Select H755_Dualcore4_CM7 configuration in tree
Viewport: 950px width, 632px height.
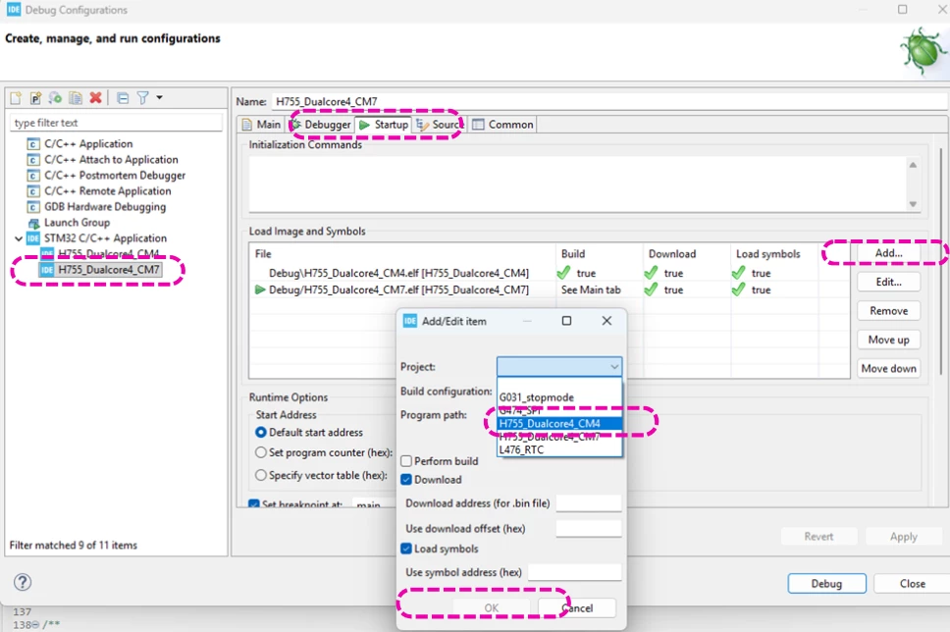pyautogui.click(x=109, y=270)
